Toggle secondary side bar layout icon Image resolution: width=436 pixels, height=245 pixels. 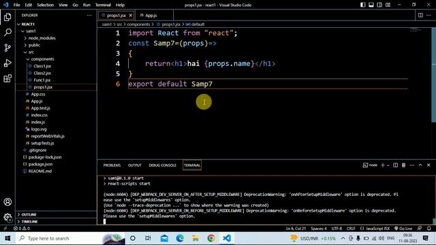[379, 5]
